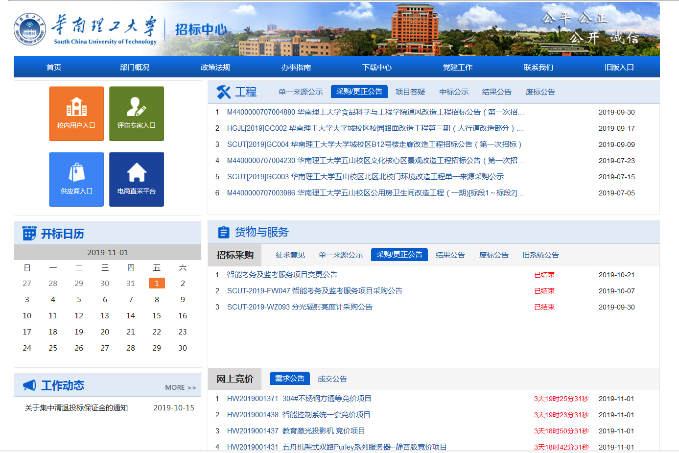Viewport: 679px width, 453px height.
Task: Click the South China University of Technology logo
Action: (85, 29)
